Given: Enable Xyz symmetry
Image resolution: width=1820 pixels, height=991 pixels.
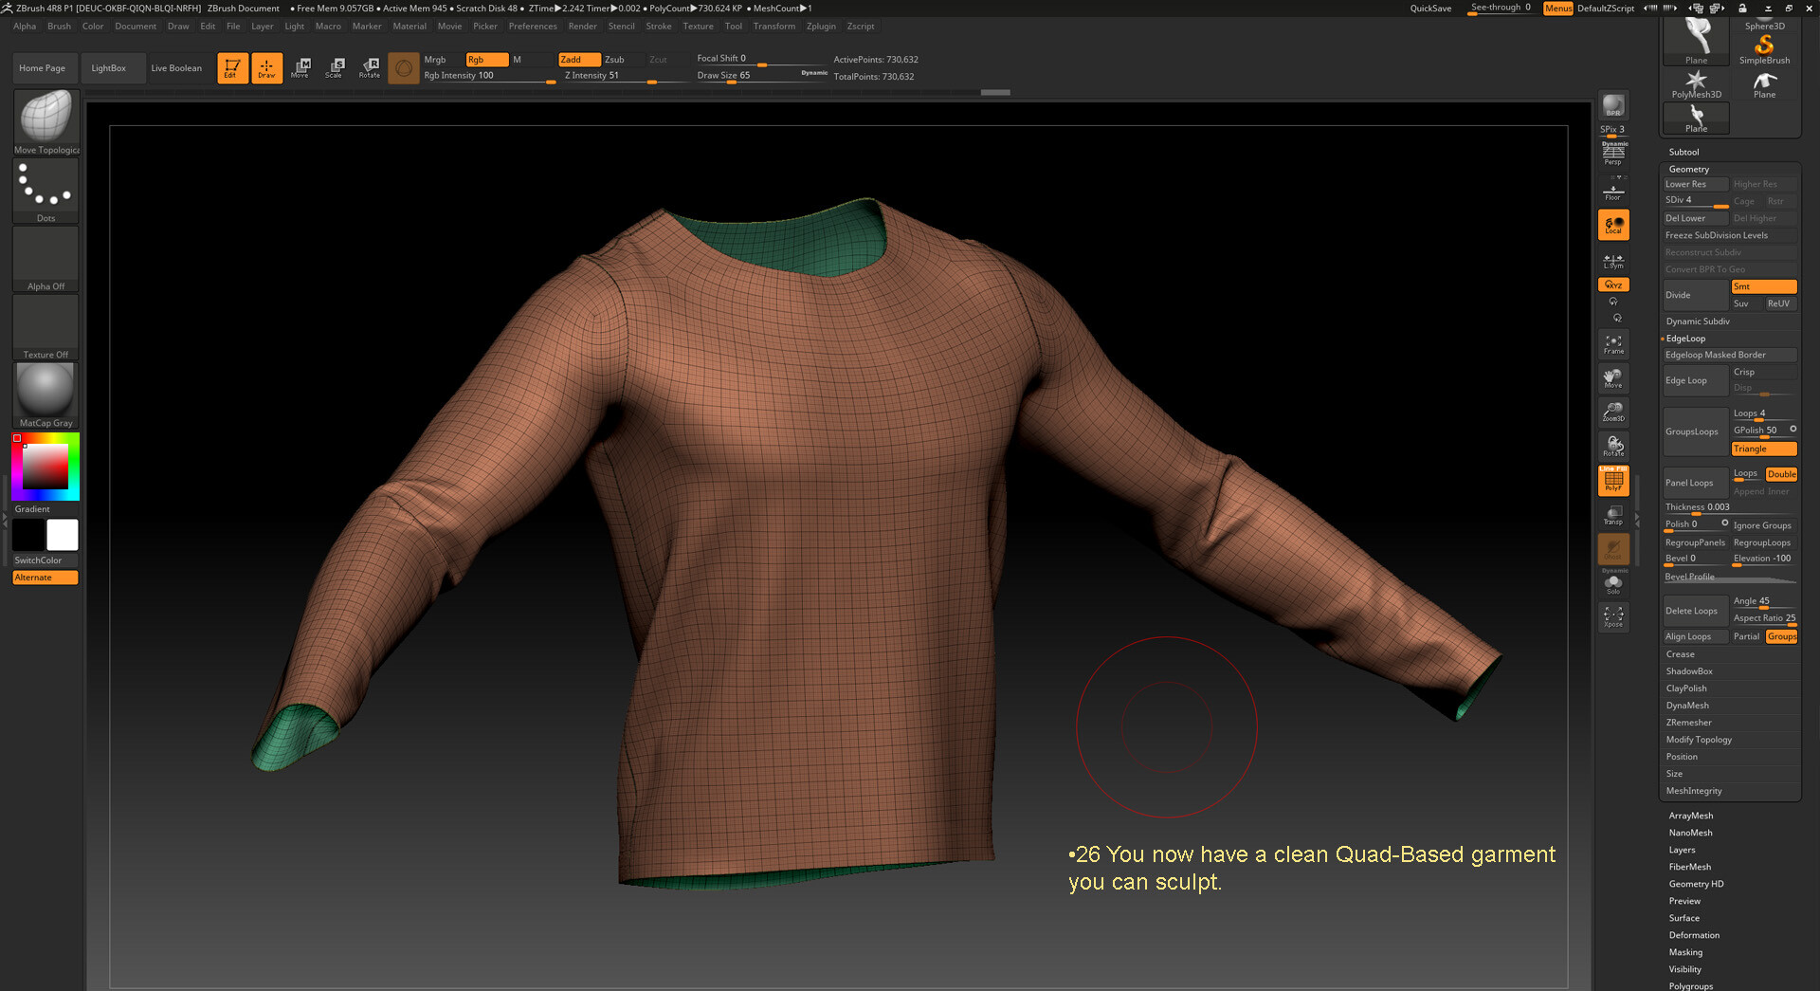Looking at the screenshot, I should pyautogui.click(x=1613, y=284).
